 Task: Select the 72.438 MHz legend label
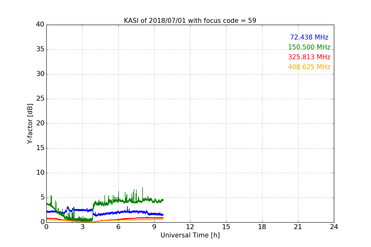(309, 37)
